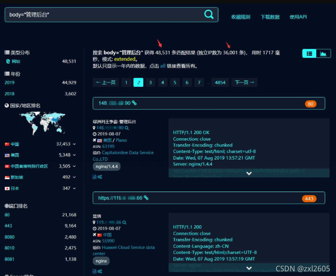Filter by 中国香港特别行政区
The width and height of the screenshot is (336, 276).
point(29,166)
